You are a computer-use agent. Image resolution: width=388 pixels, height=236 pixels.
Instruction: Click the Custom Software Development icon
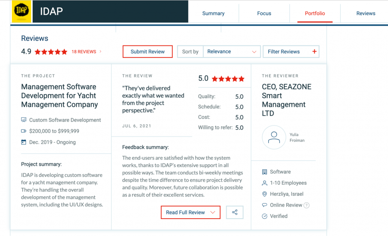(23, 120)
